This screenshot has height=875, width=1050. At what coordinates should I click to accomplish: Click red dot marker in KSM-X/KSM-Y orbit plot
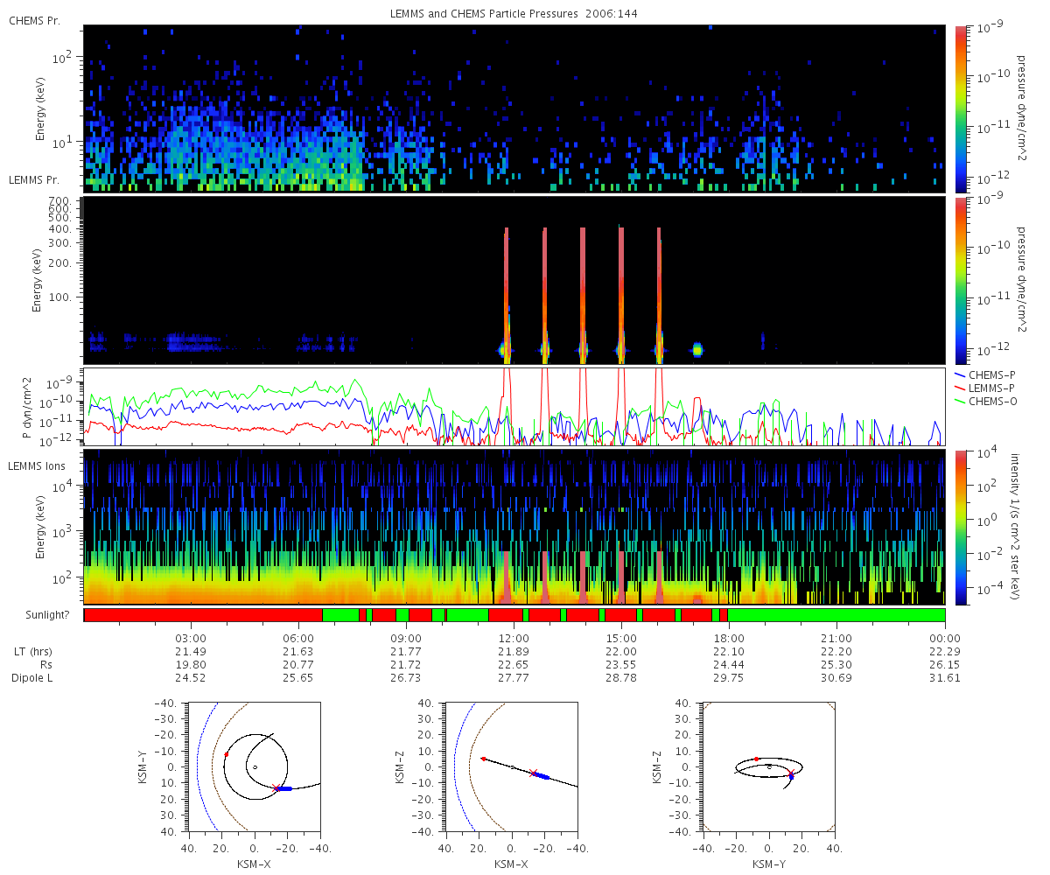click(227, 753)
